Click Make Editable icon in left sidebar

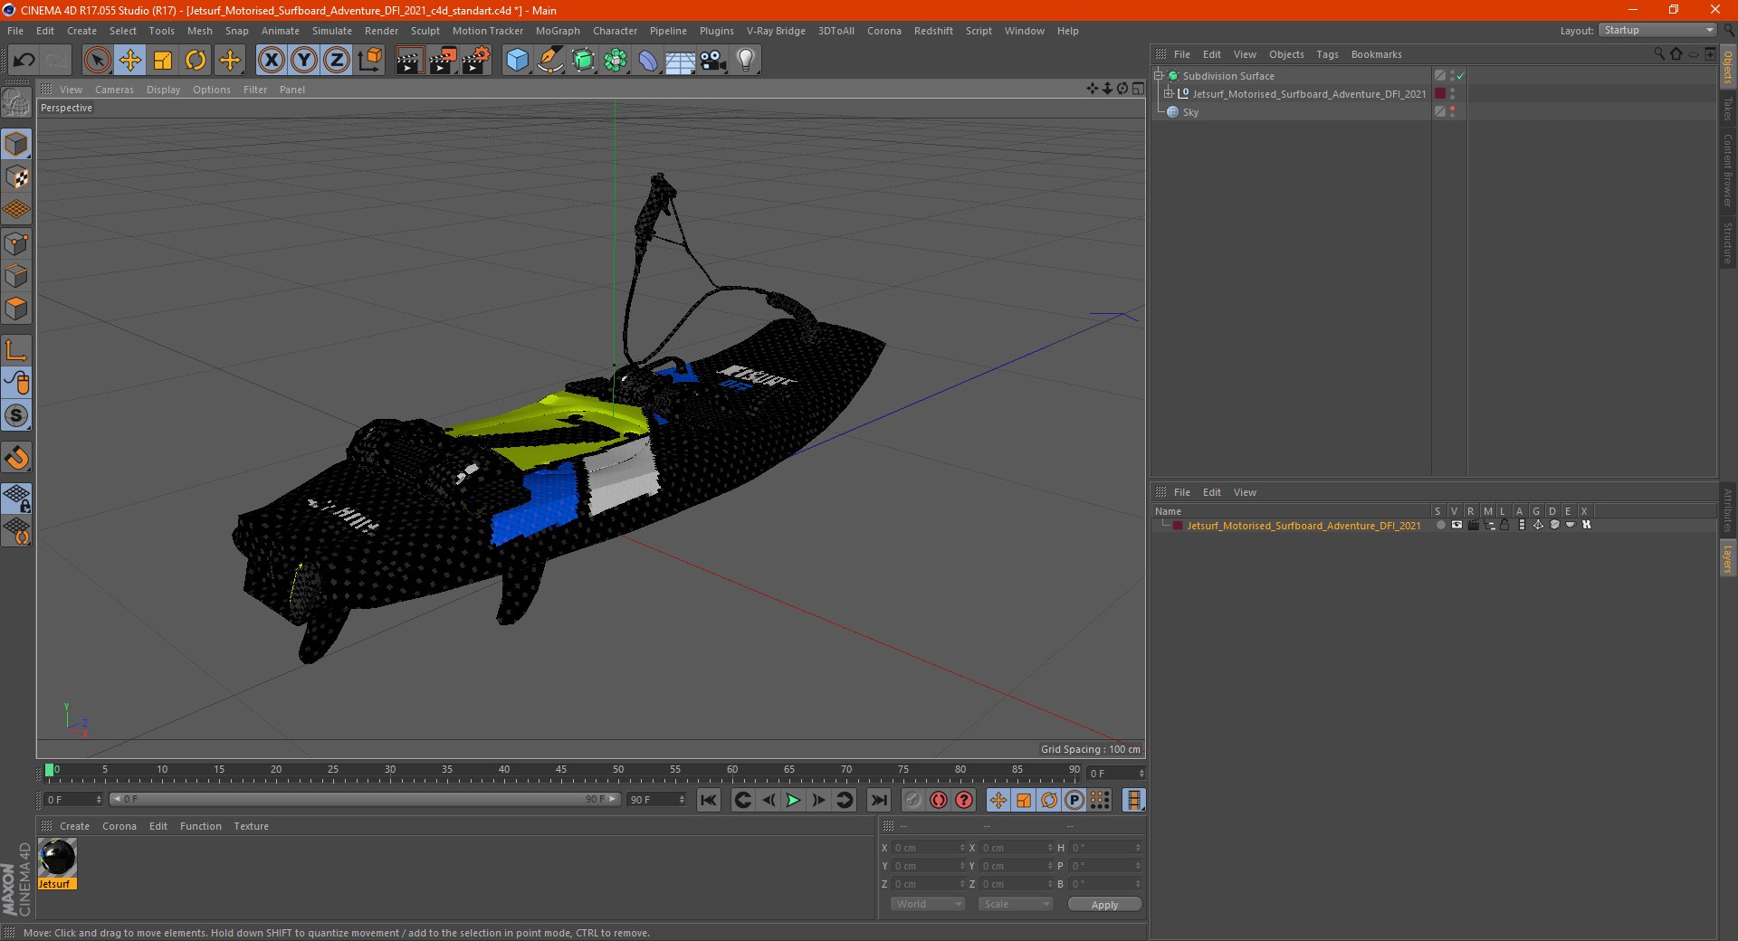pos(16,102)
